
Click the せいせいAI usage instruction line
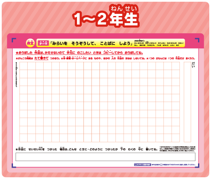[x=86, y=149]
